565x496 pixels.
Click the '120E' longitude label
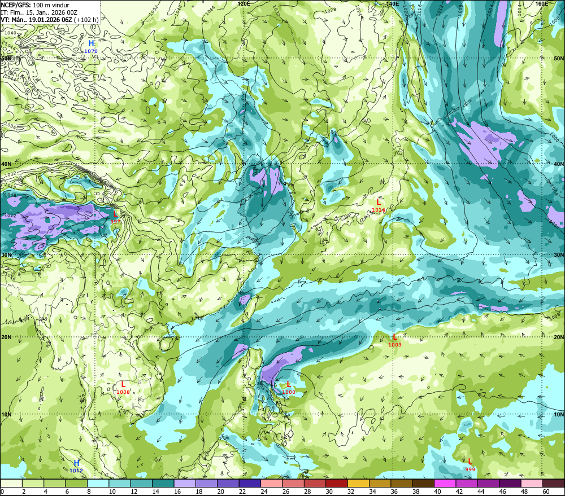pos(244,3)
